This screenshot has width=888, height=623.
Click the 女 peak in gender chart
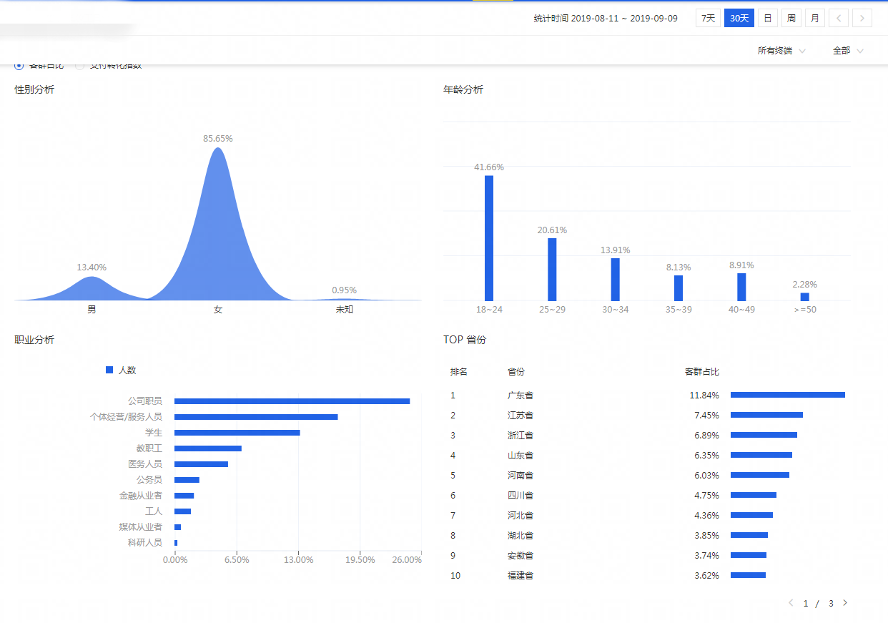(x=218, y=215)
